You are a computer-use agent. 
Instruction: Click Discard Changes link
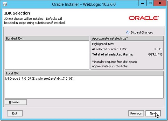[x=142, y=32]
